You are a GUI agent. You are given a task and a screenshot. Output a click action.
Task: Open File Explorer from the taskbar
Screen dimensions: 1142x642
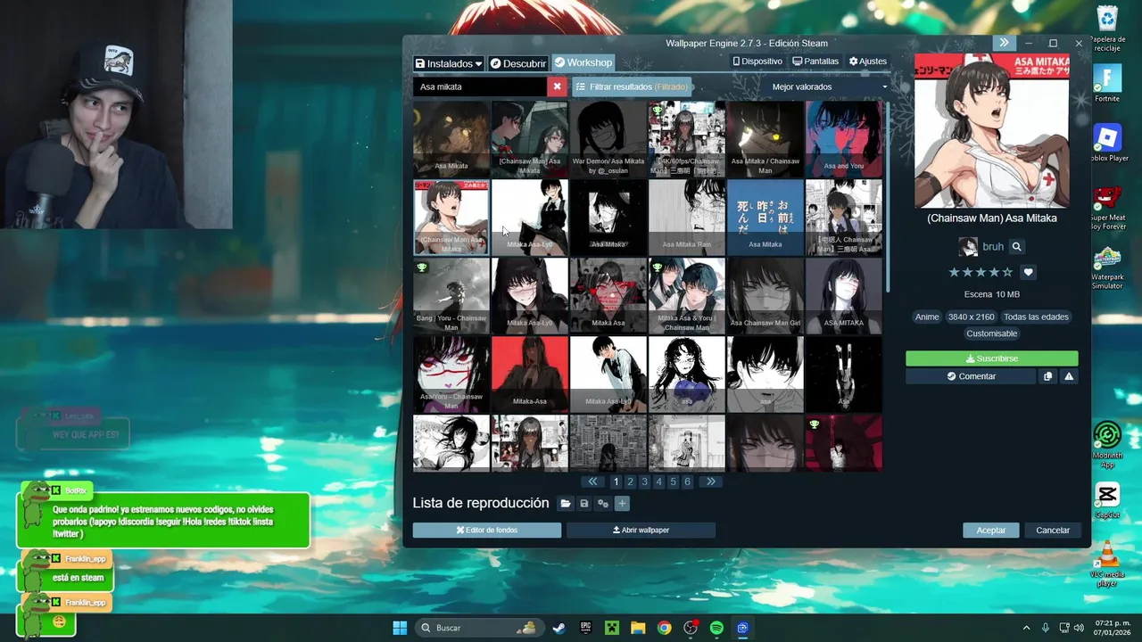pos(638,628)
